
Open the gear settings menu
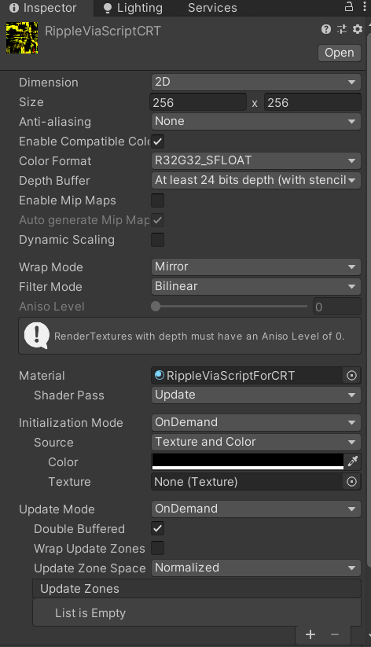click(x=358, y=29)
